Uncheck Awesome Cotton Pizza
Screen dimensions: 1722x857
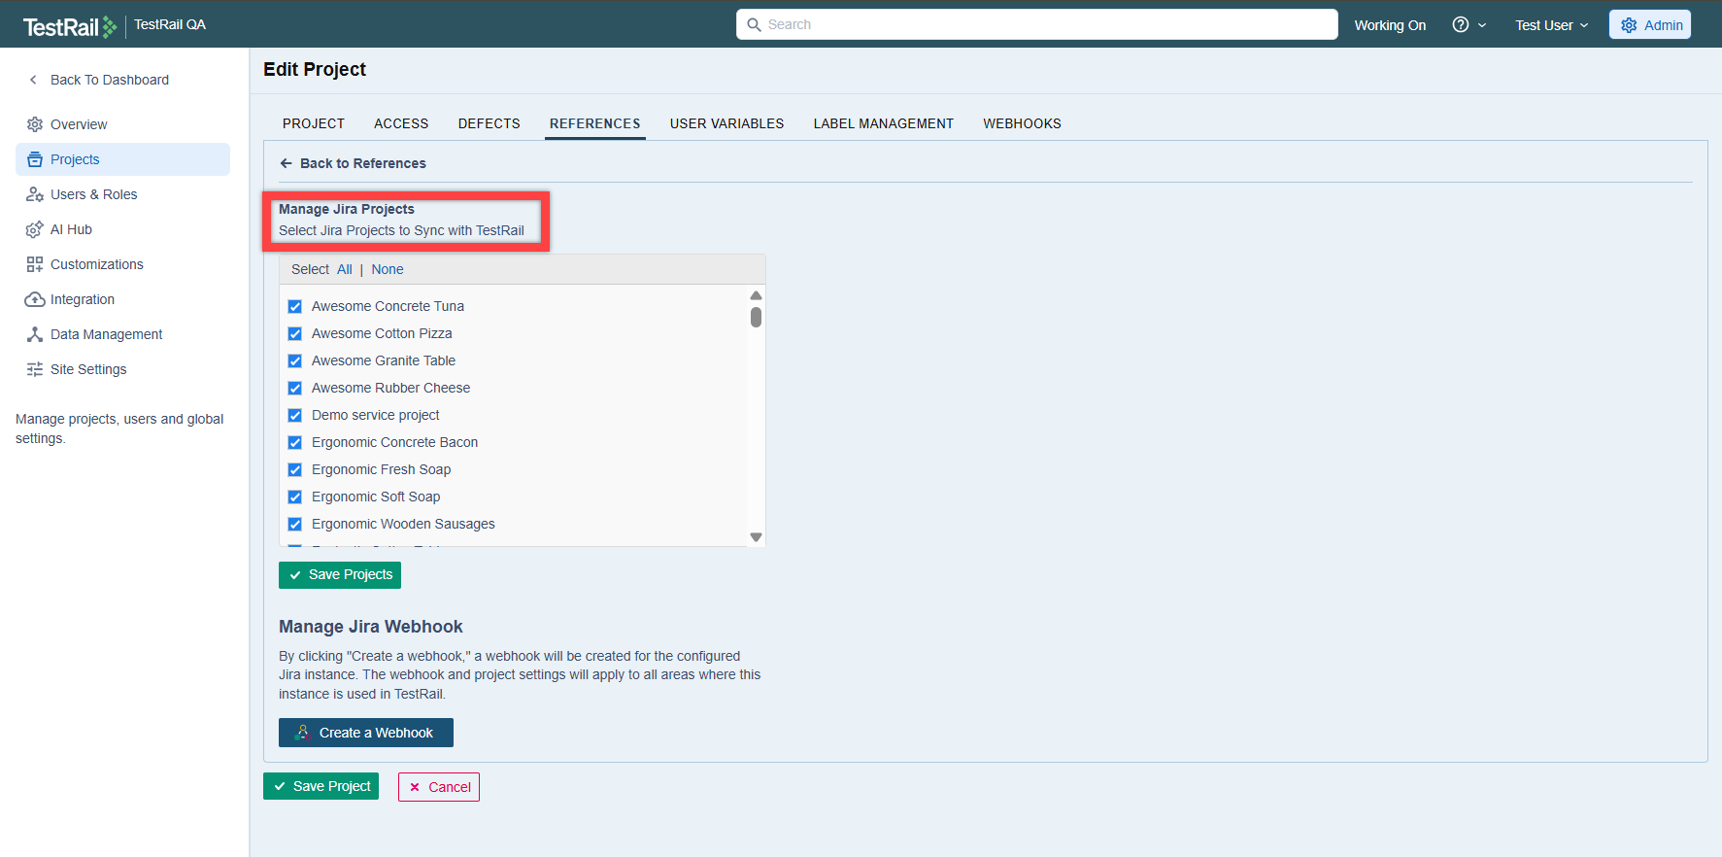pos(295,333)
